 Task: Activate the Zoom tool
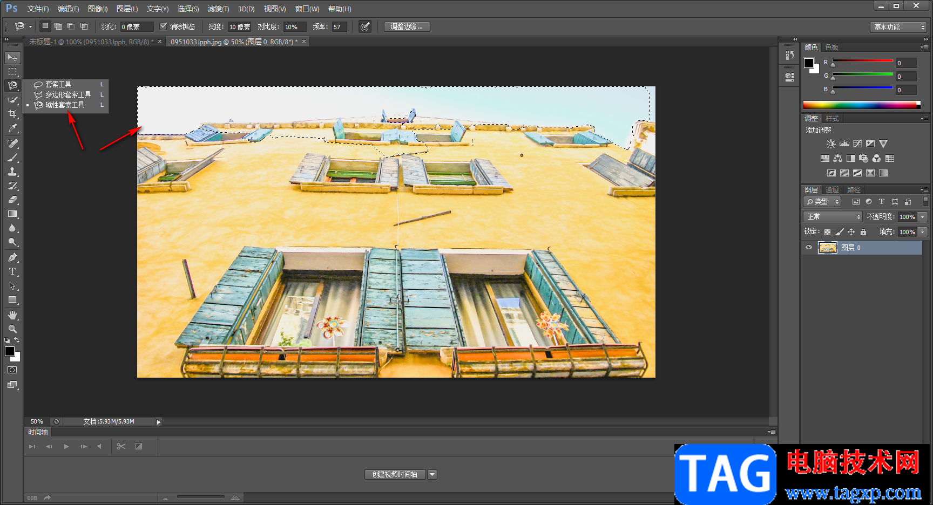pos(12,329)
